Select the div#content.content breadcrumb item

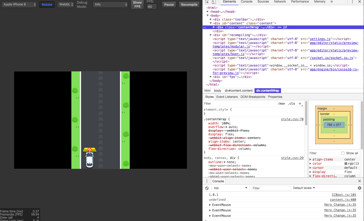(239, 91)
